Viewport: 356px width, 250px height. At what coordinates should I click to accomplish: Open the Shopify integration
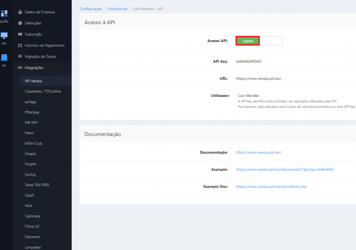(x=30, y=153)
